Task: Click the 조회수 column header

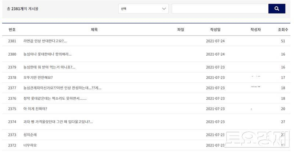Action: 283,30
